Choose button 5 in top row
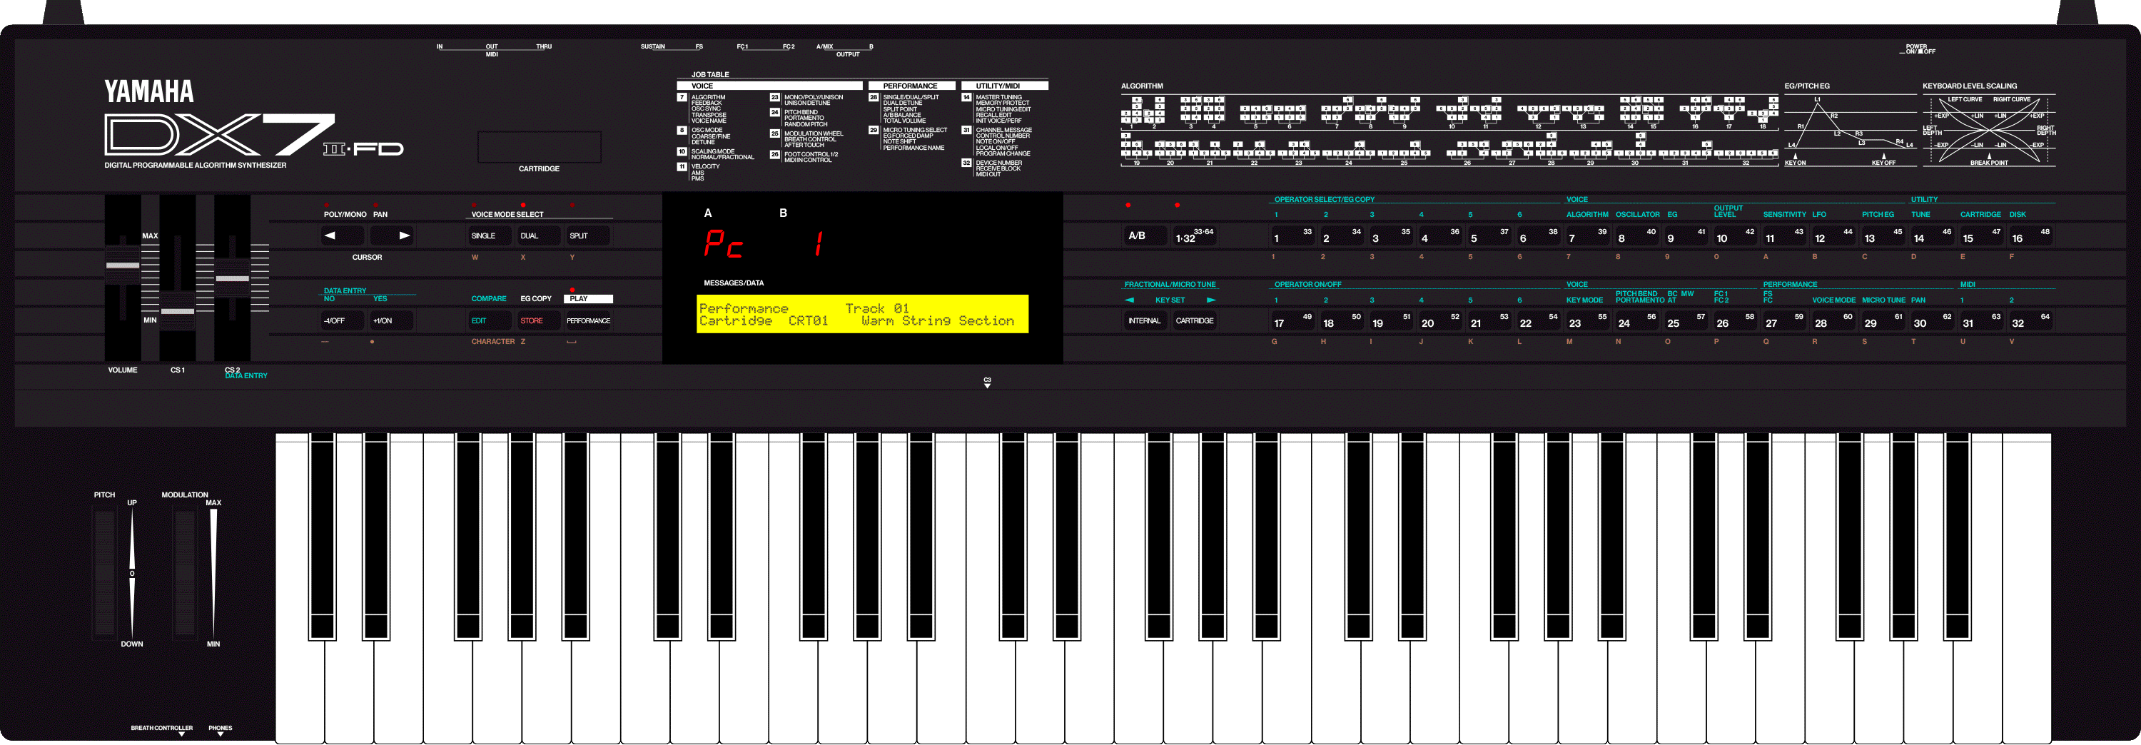Screen dimensions: 2141x745 tap(1489, 237)
